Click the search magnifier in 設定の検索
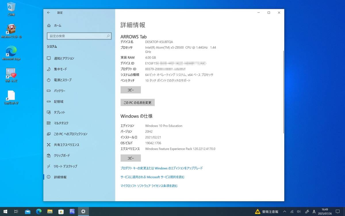The image size is (345, 216). click(x=108, y=36)
